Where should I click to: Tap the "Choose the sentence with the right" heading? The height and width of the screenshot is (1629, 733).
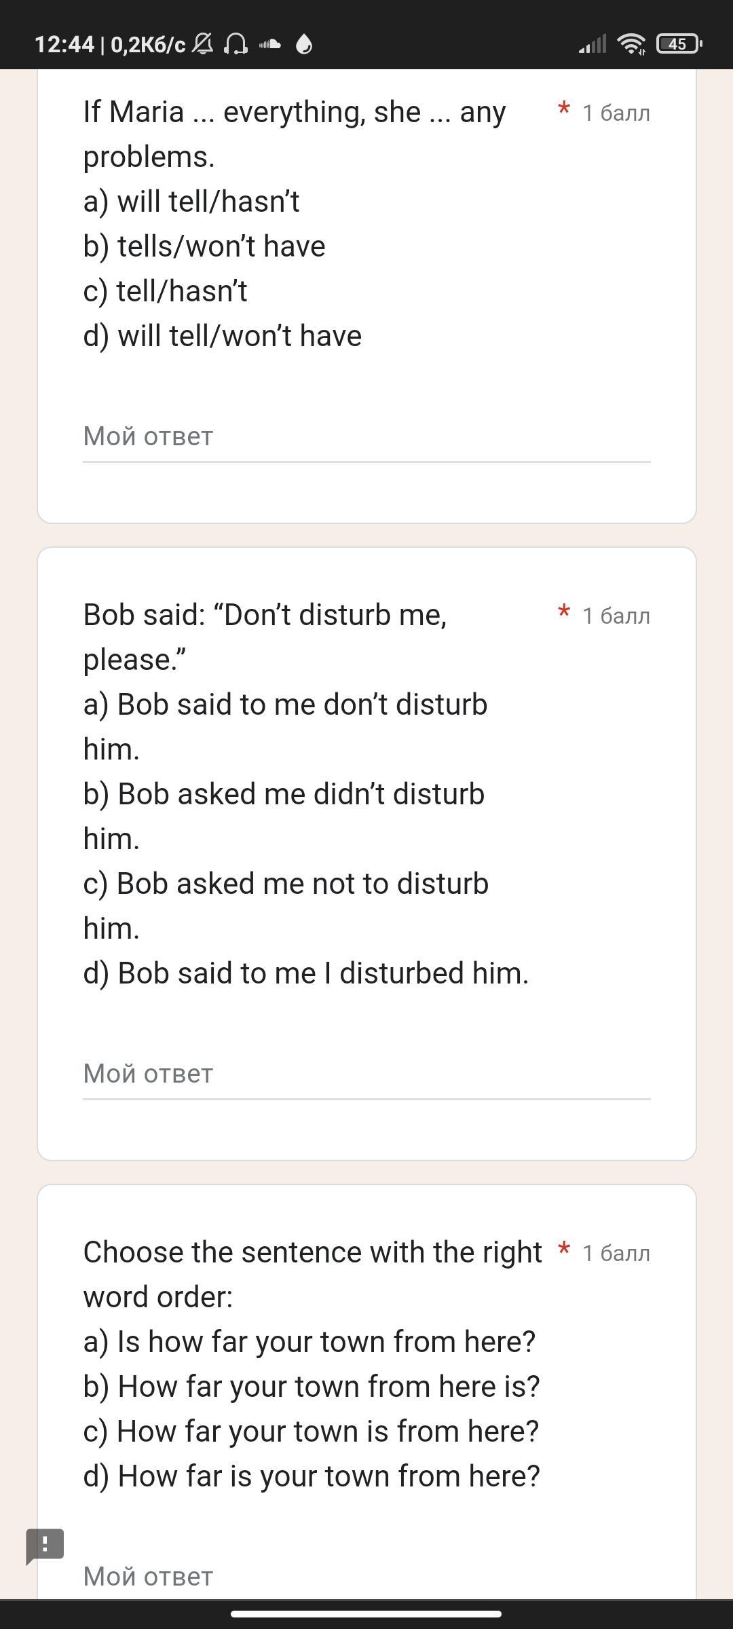pos(312,1252)
